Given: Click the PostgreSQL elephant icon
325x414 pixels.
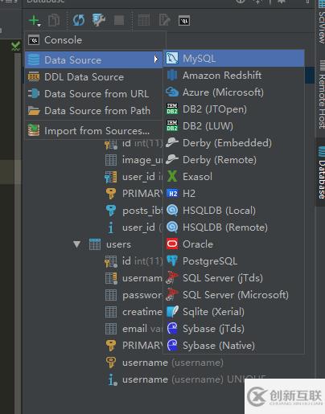Looking at the screenshot, I should pos(172,260).
